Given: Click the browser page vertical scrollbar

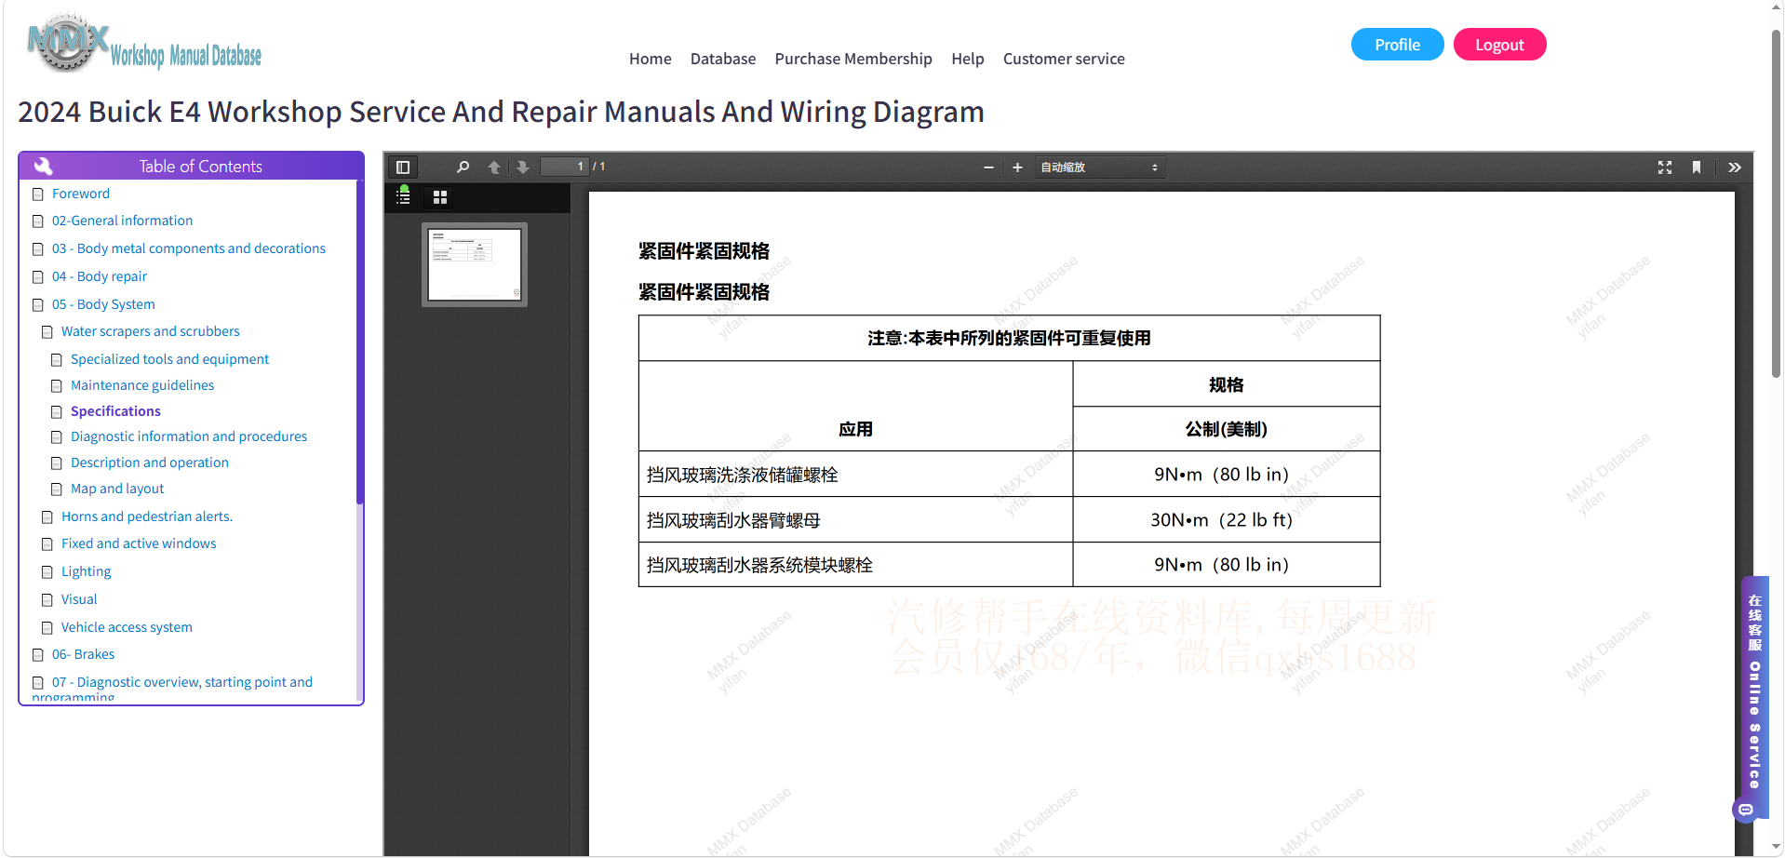Looking at the screenshot, I should [x=1776, y=203].
